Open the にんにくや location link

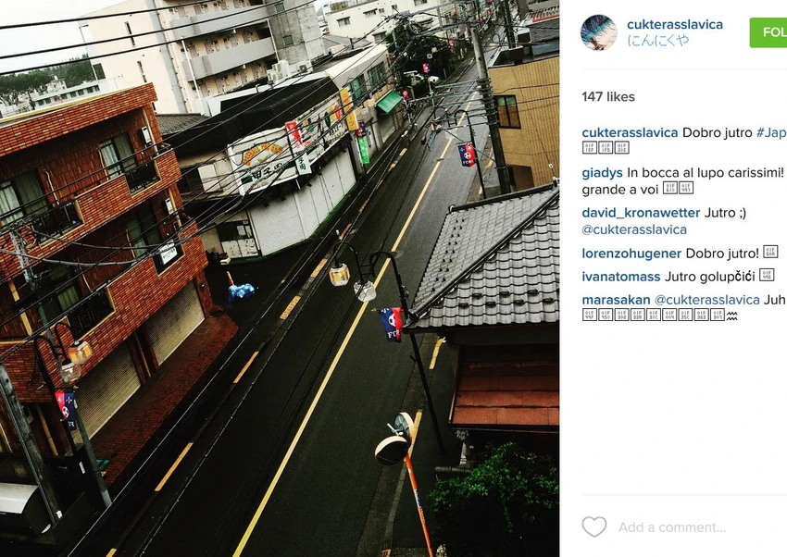[658, 41]
